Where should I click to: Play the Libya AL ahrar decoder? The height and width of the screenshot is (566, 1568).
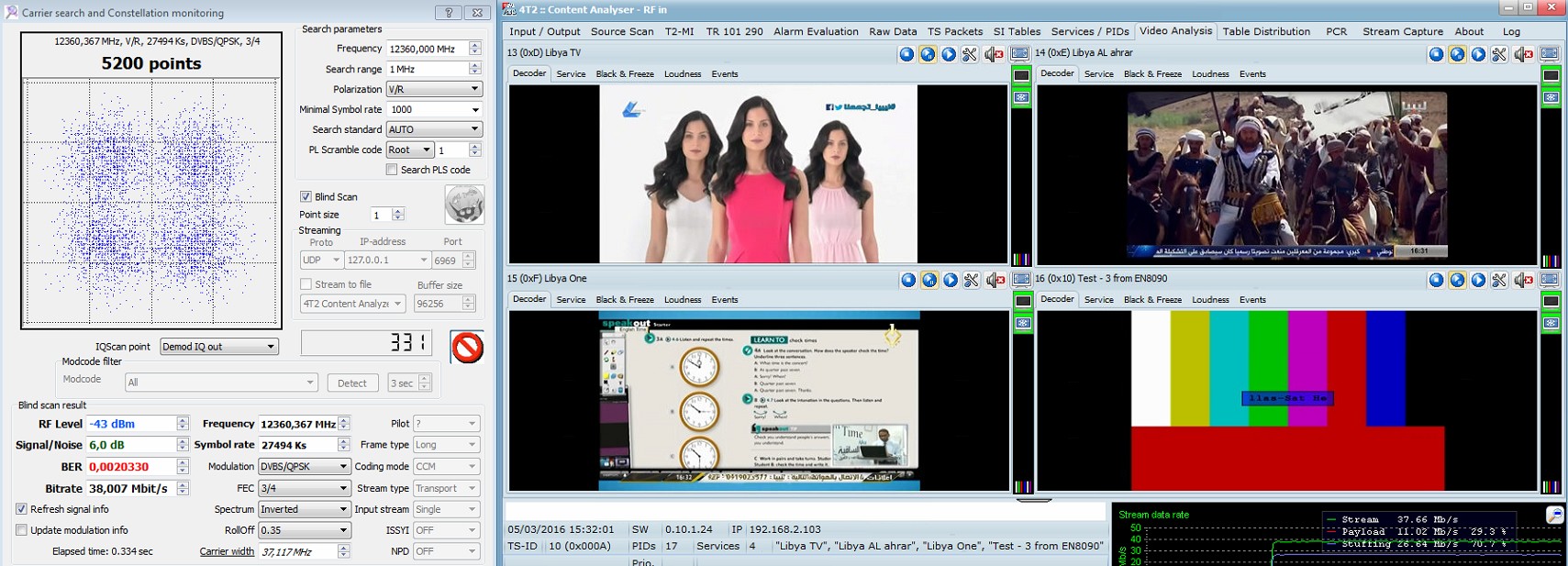coord(1478,54)
